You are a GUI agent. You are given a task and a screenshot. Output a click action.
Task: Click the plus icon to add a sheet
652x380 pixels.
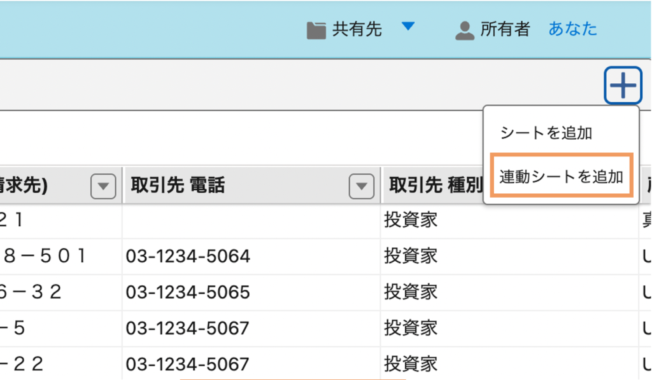point(622,85)
